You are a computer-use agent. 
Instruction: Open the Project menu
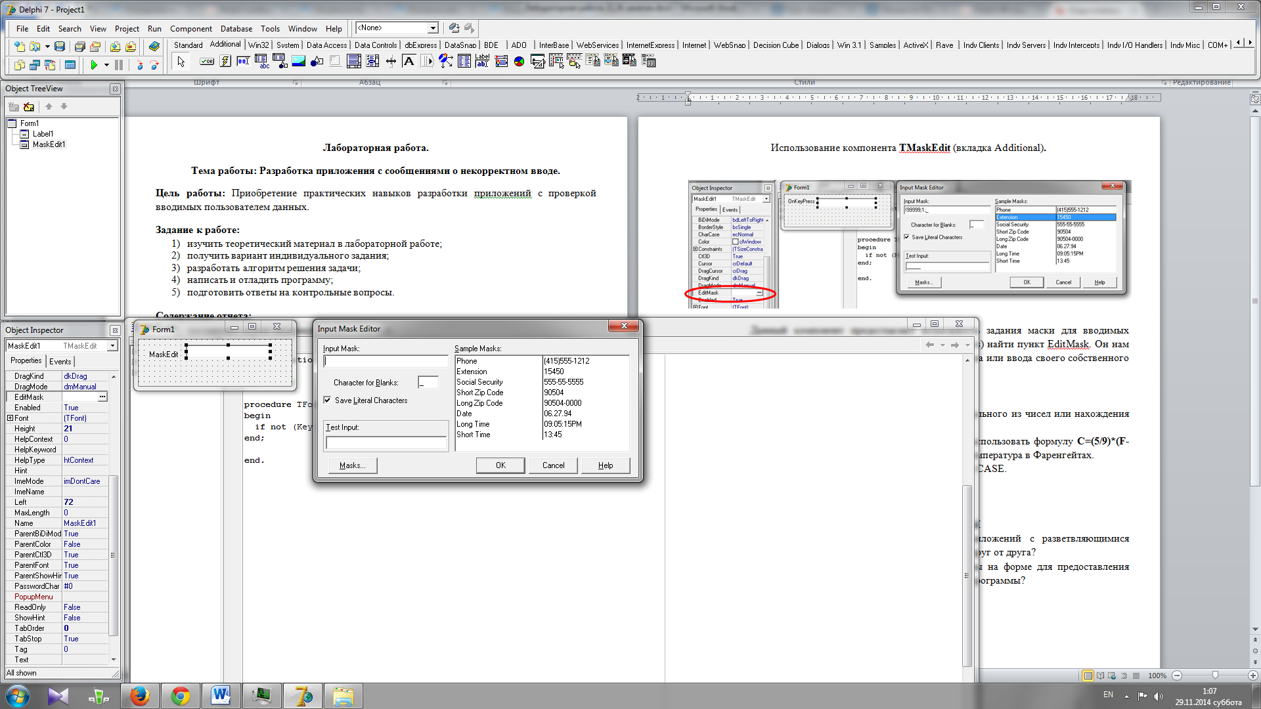[127, 29]
